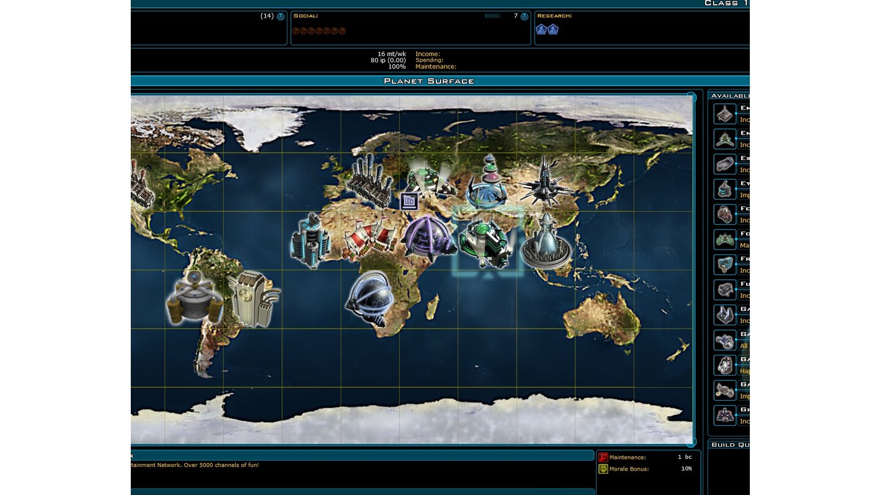Click the second blue Research pentagon icon
This screenshot has height=495, width=880.
pyautogui.click(x=552, y=29)
